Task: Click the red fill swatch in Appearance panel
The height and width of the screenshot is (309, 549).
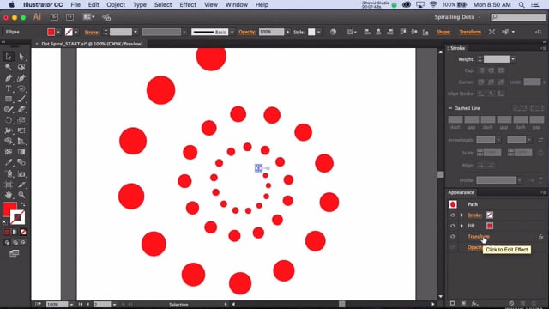Action: pos(490,226)
